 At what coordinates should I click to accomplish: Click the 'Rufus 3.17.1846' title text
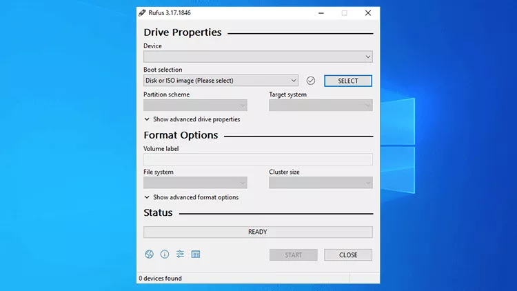pyautogui.click(x=170, y=13)
